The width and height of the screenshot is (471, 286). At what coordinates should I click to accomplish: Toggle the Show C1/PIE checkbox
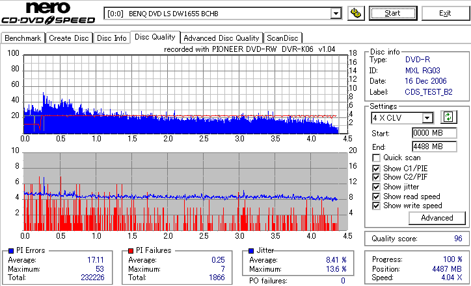376,169
